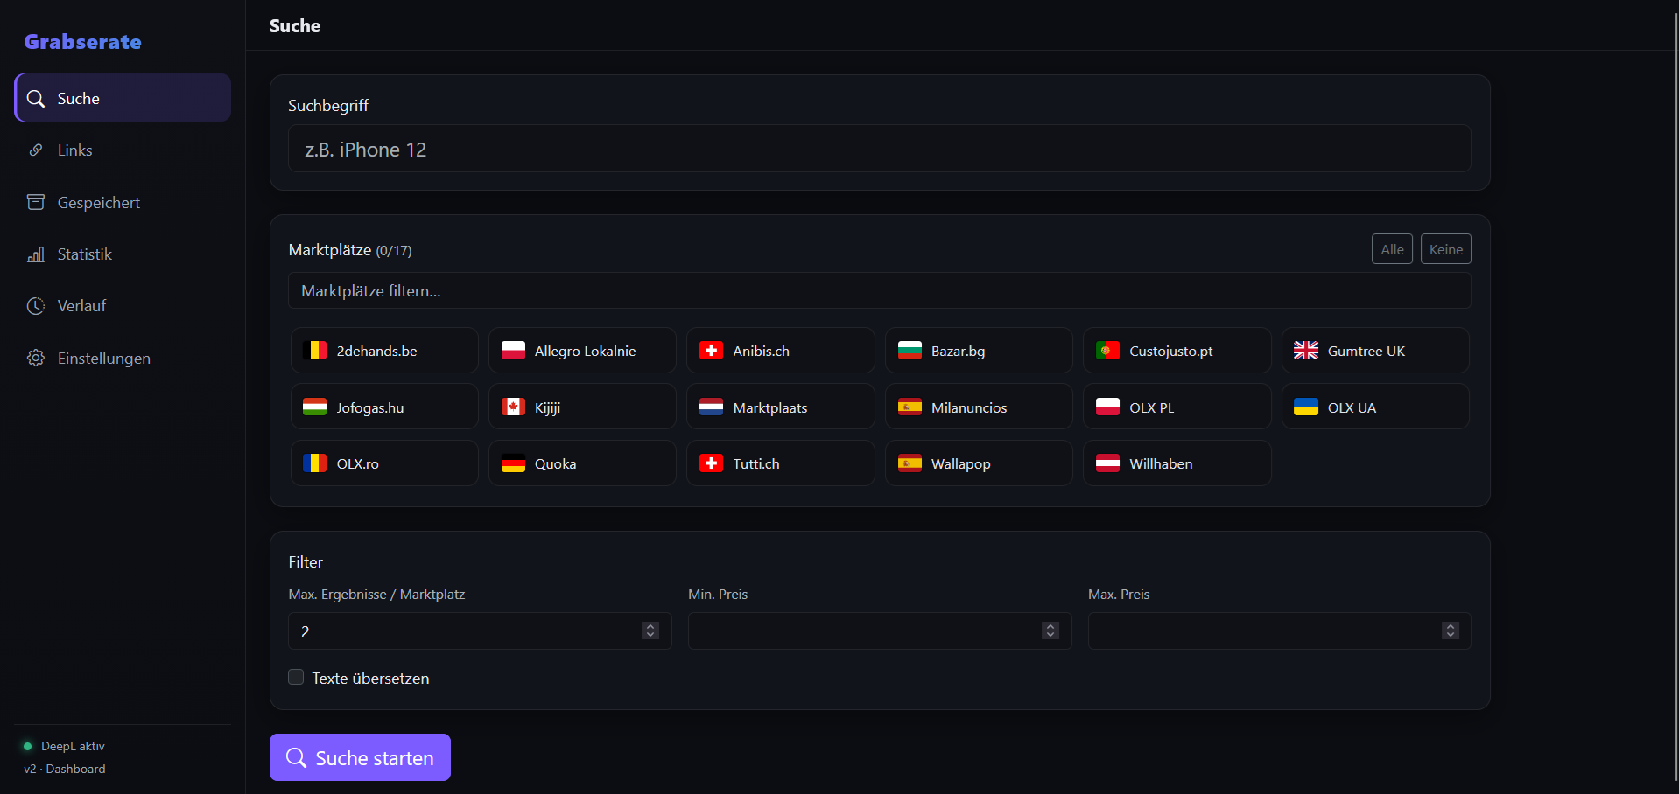Click the Swiss flag on Anibis.ch
The image size is (1679, 794).
tap(711, 351)
